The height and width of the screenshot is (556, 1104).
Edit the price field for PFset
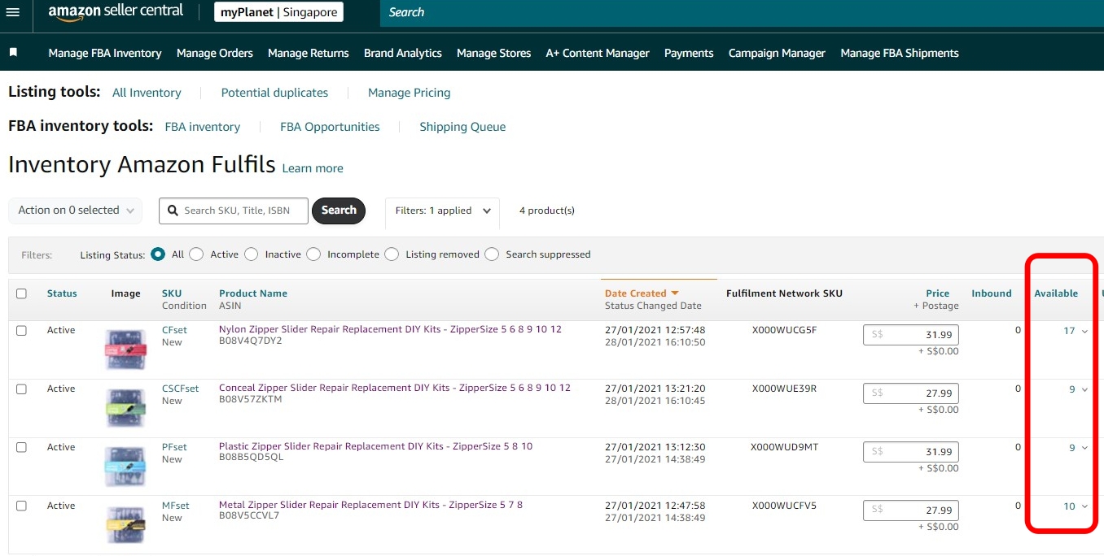(x=911, y=452)
